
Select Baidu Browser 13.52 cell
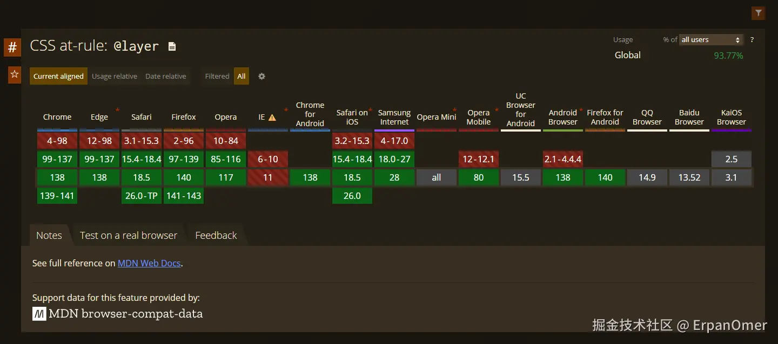689,177
